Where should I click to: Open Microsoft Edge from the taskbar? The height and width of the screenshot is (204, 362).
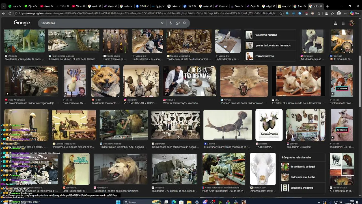[x=174, y=202]
